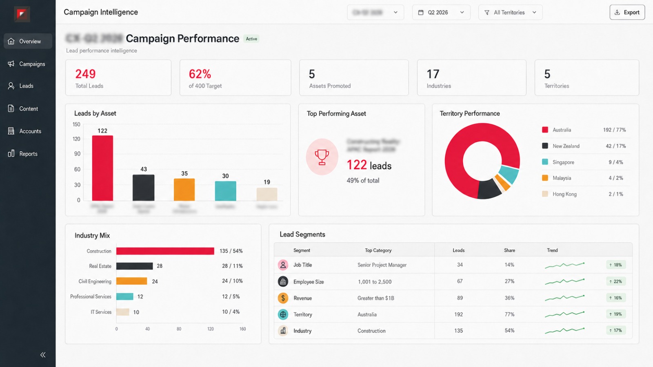
Task: Navigate to Content page
Action: 28,108
